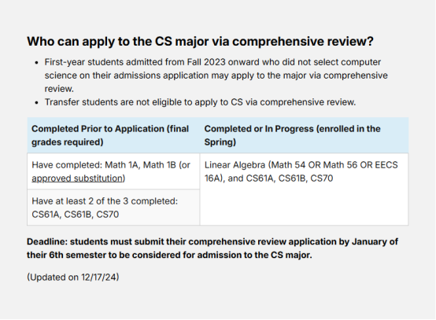436x320 pixels.
Task: Click the Completed or In Progress column header
Action: coord(304,135)
